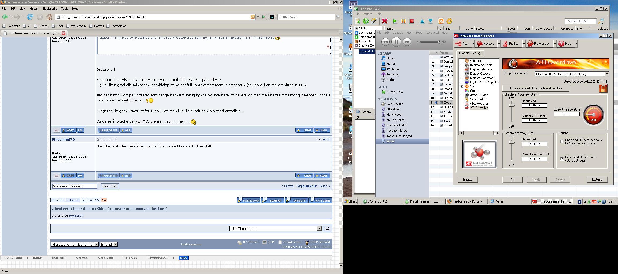Click Graphics Processor clock slider handle
This screenshot has height=274, width=618.
(x=512, y=106)
